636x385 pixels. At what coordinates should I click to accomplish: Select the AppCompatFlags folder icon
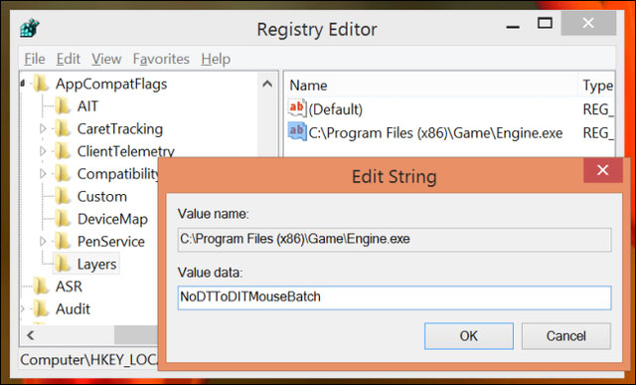pos(41,85)
